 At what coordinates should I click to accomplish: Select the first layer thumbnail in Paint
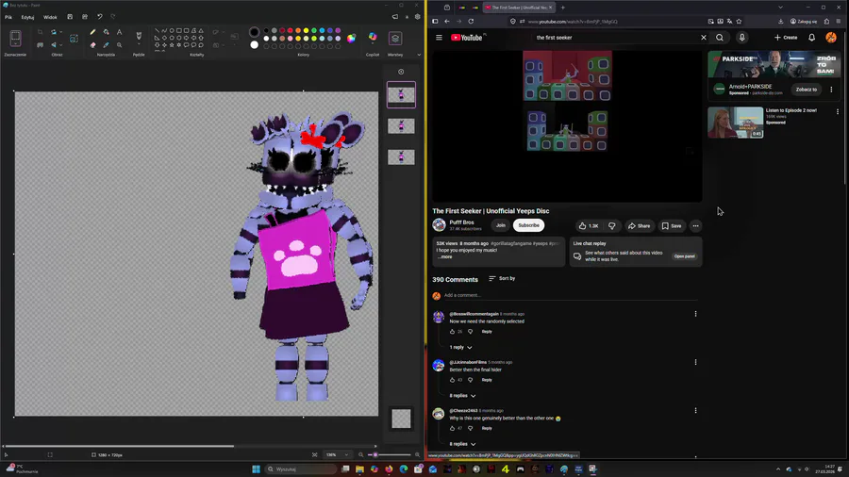click(401, 94)
